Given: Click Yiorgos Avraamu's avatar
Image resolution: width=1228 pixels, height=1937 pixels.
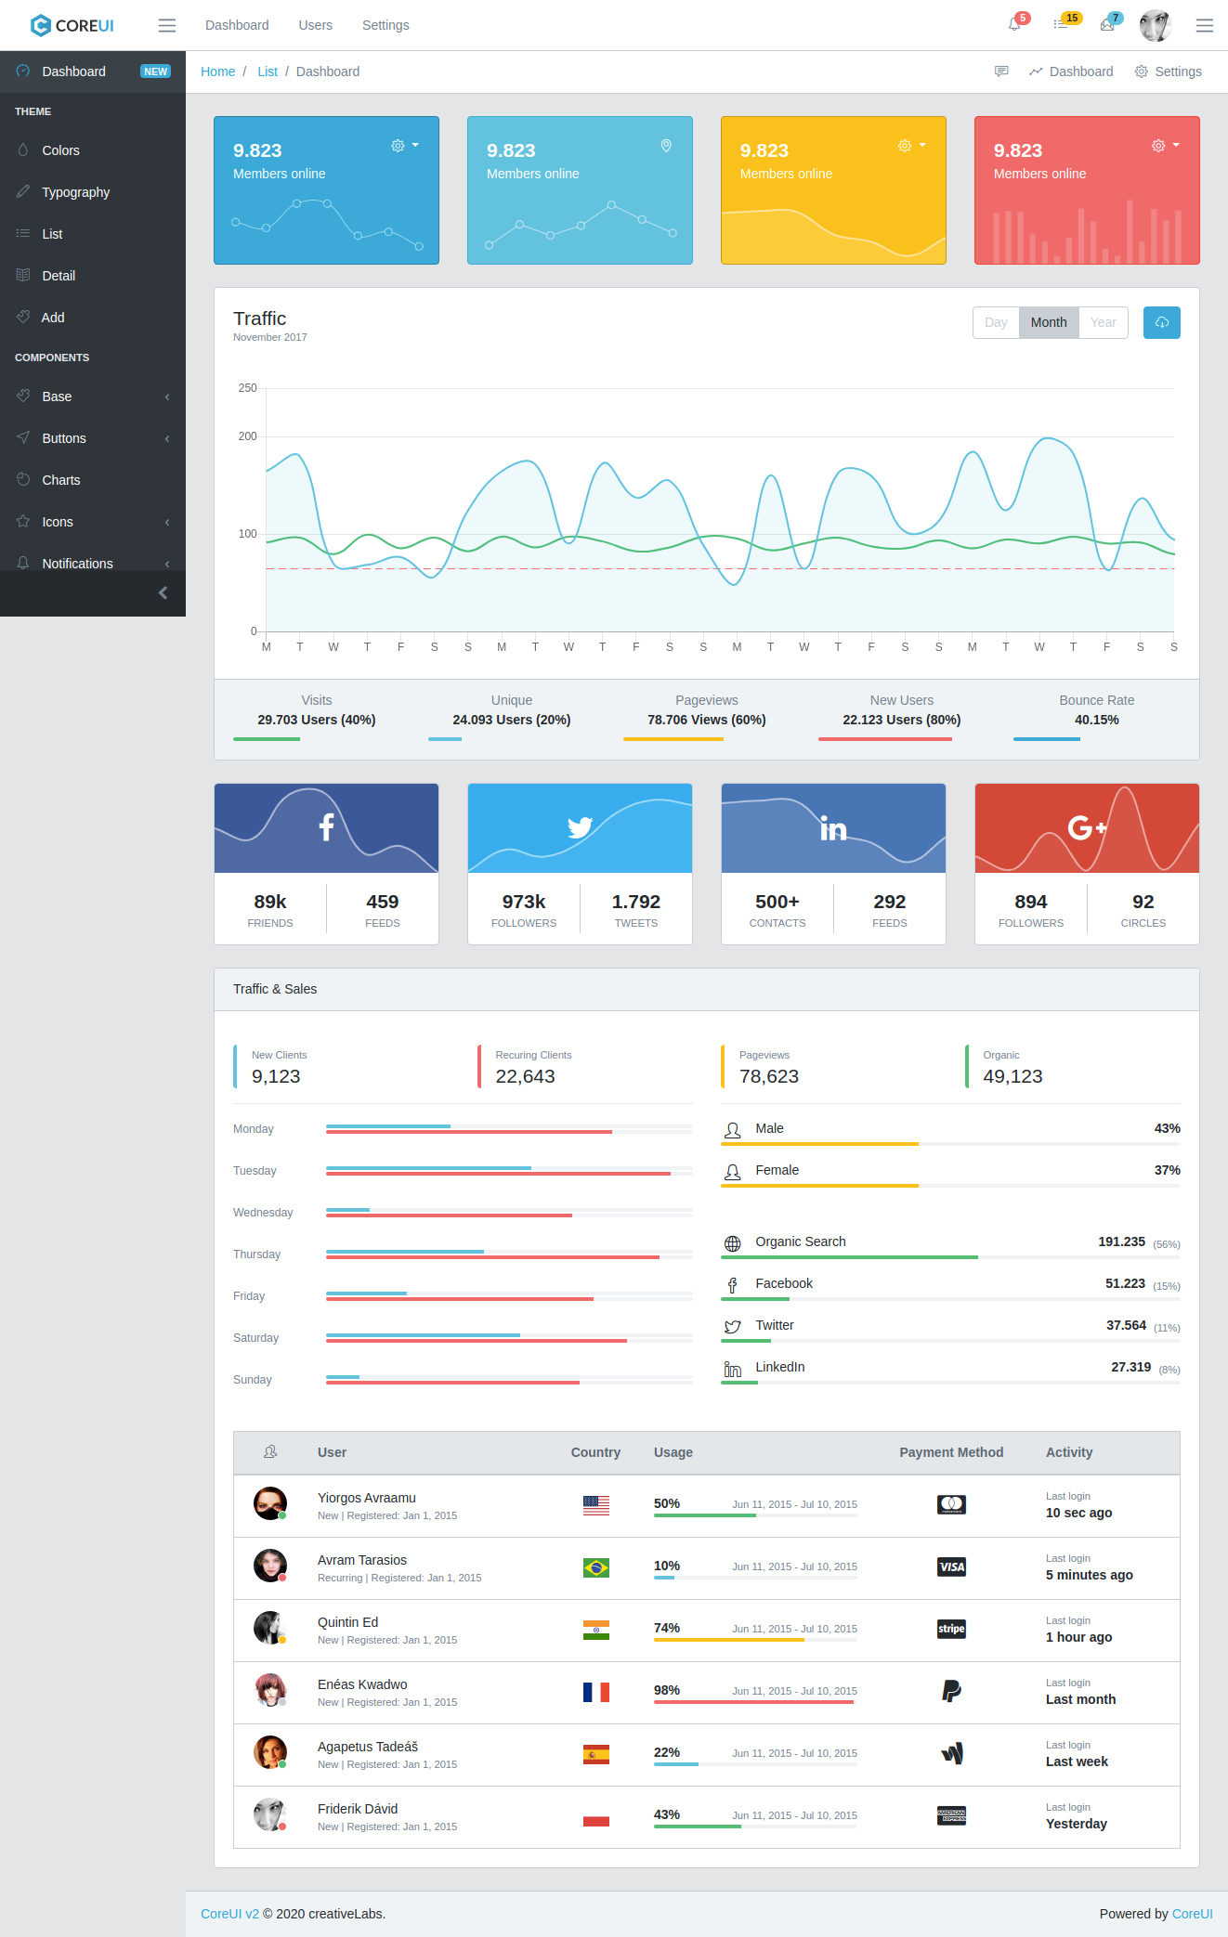Looking at the screenshot, I should (x=270, y=1503).
